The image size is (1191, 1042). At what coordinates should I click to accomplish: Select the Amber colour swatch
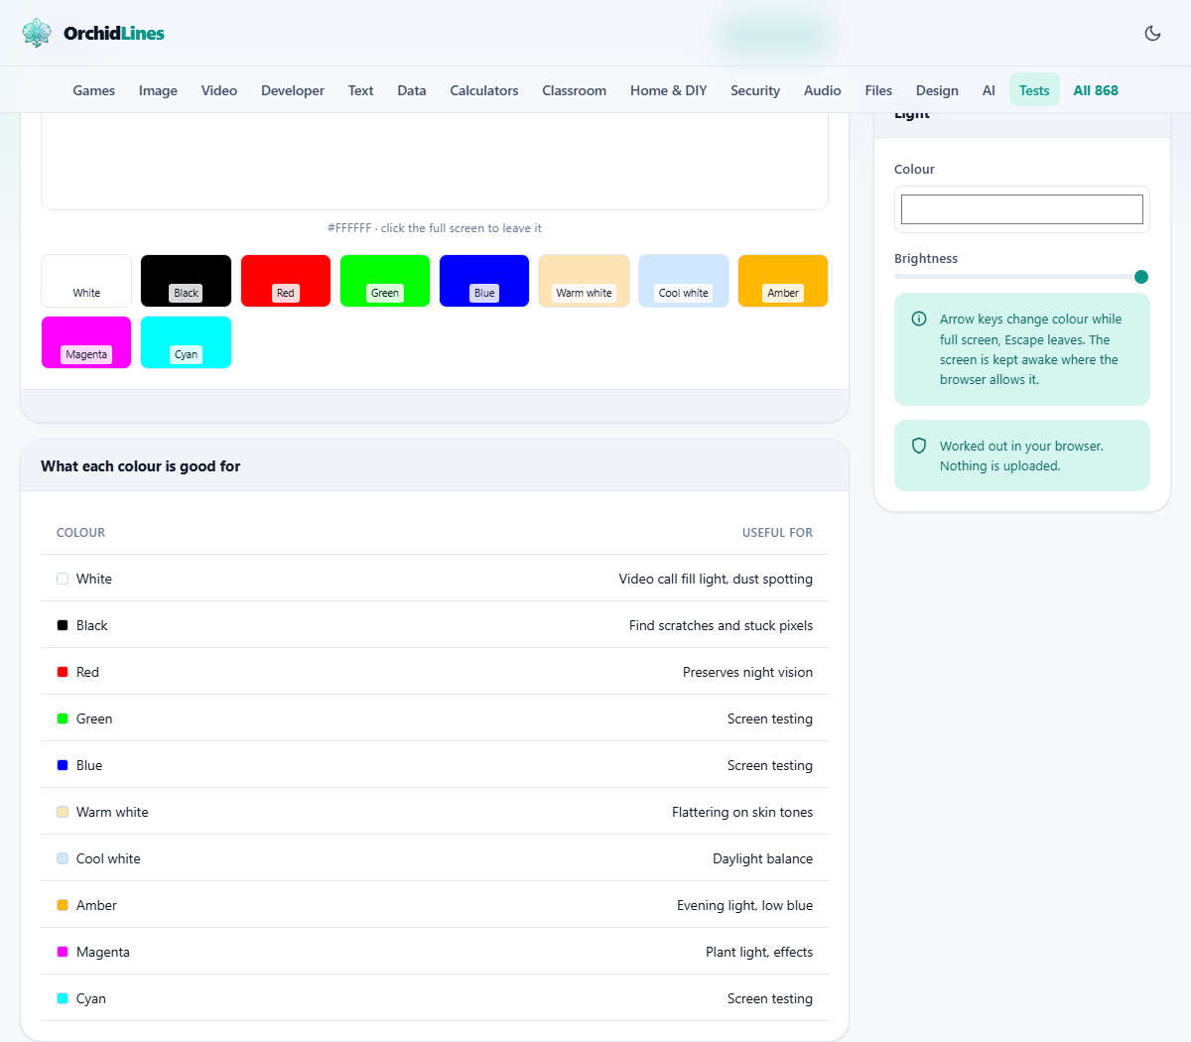coord(783,281)
